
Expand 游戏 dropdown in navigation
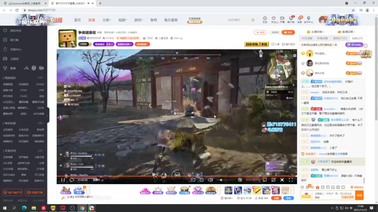point(138,20)
